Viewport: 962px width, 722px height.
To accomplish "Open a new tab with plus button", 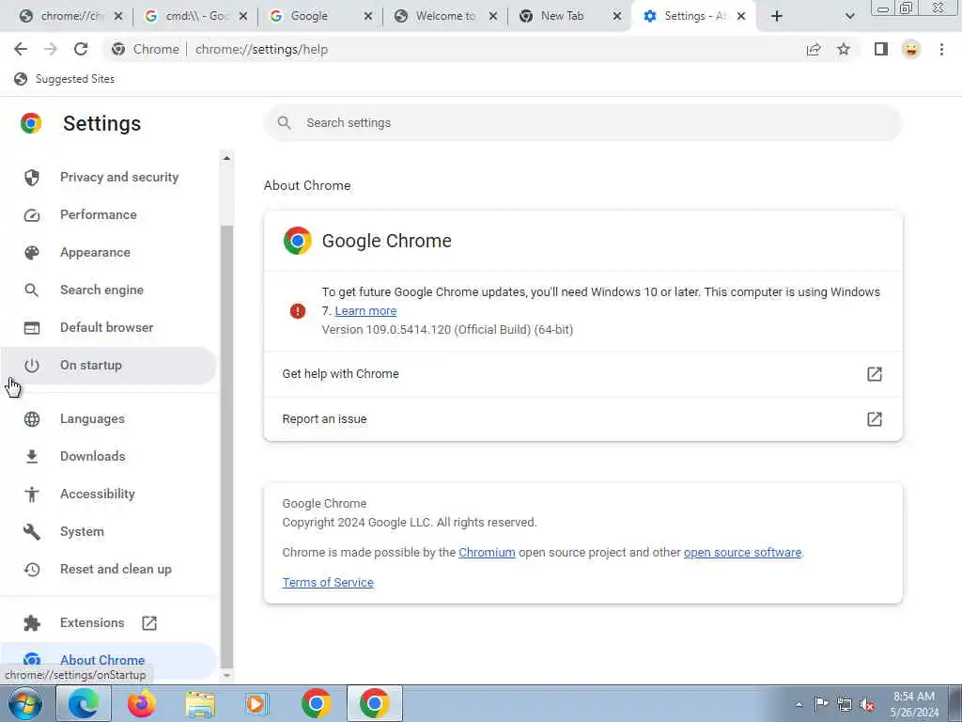I will click(x=777, y=16).
